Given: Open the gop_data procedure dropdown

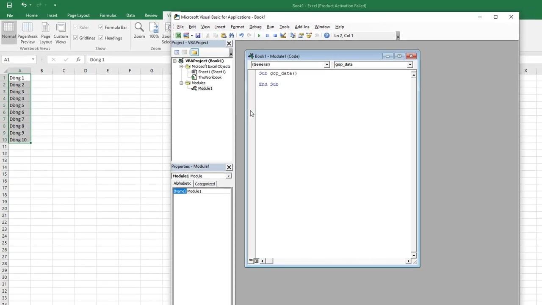Looking at the screenshot, I should [x=373, y=64].
